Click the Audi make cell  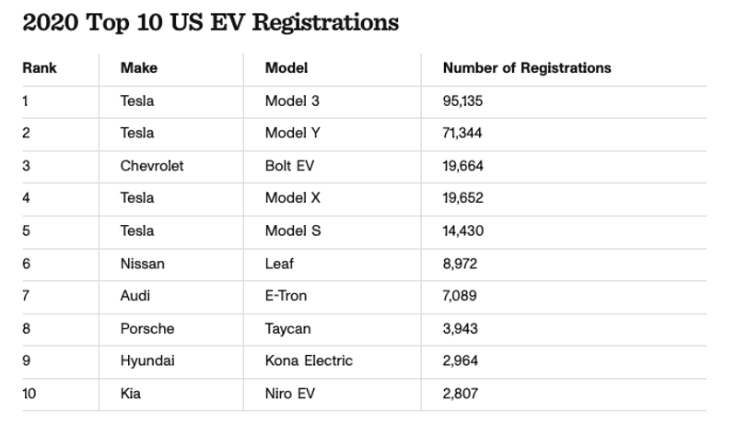[x=135, y=296]
